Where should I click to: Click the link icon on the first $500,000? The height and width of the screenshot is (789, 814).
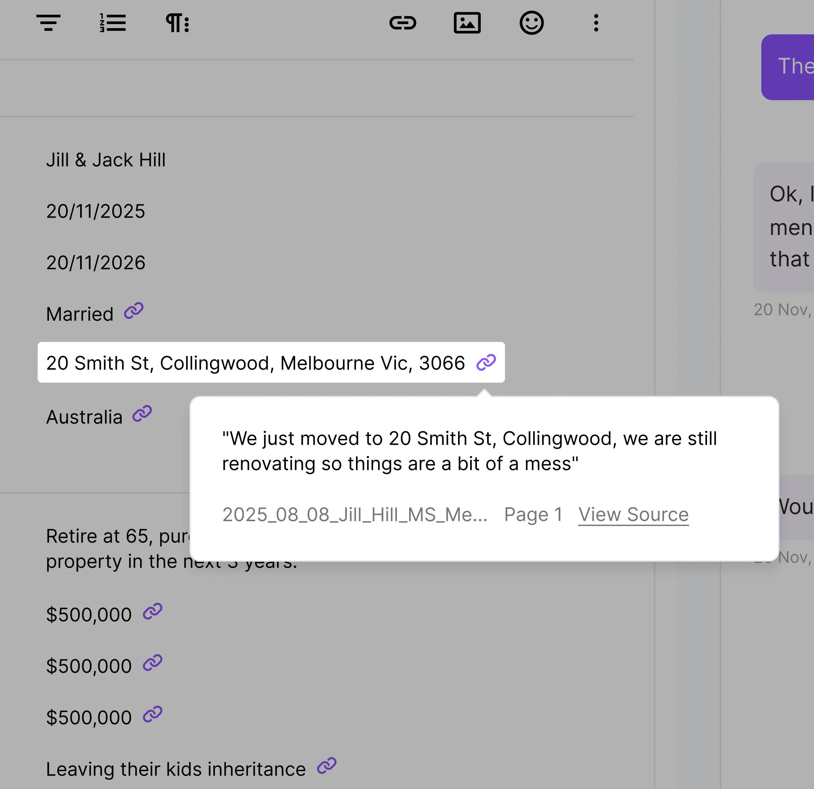click(153, 612)
